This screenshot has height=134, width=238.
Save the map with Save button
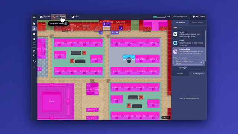click(x=75, y=17)
